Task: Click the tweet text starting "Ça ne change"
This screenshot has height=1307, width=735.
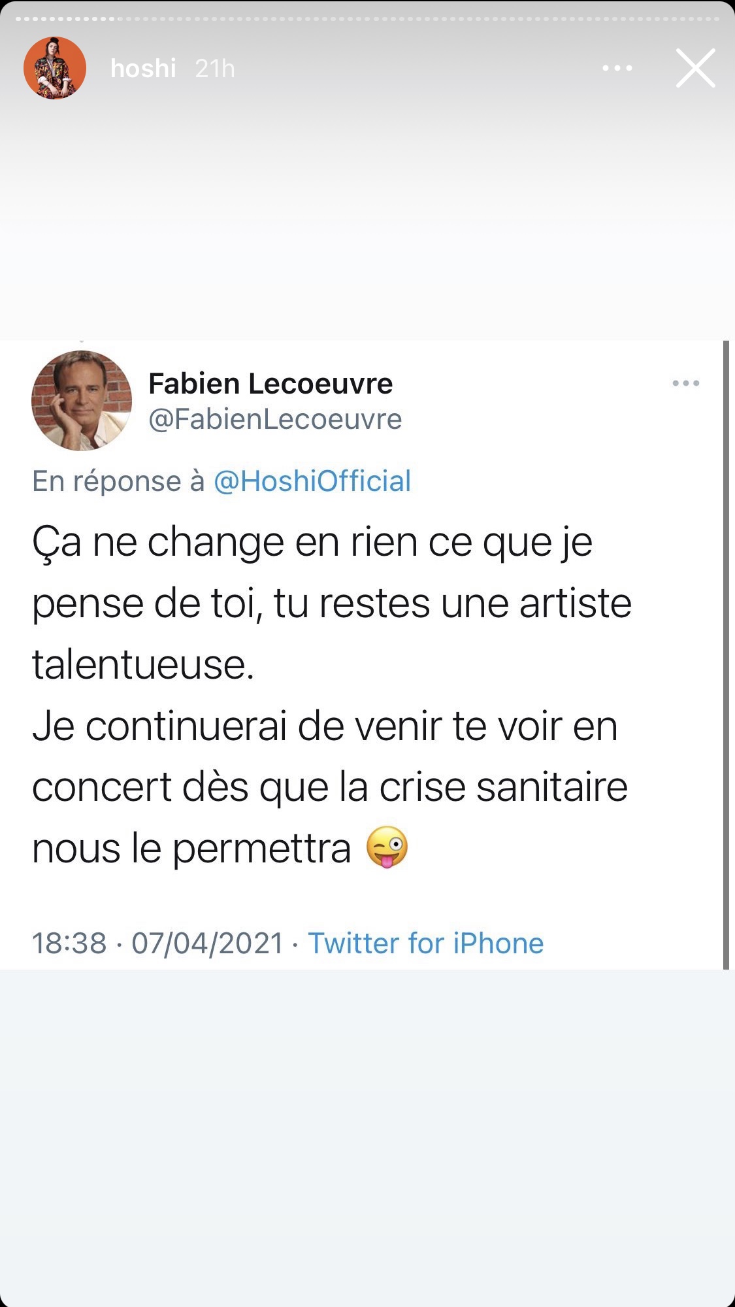Action: [312, 543]
